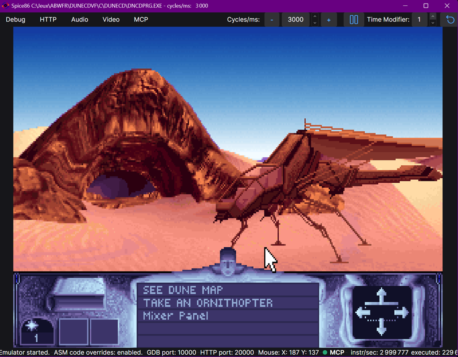Open the MCP menu

click(141, 20)
